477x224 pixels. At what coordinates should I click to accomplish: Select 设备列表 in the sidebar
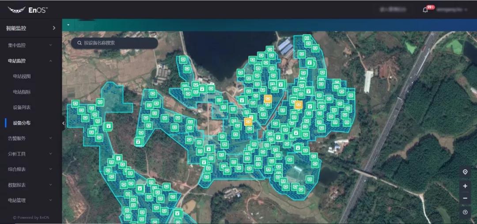[x=22, y=108]
